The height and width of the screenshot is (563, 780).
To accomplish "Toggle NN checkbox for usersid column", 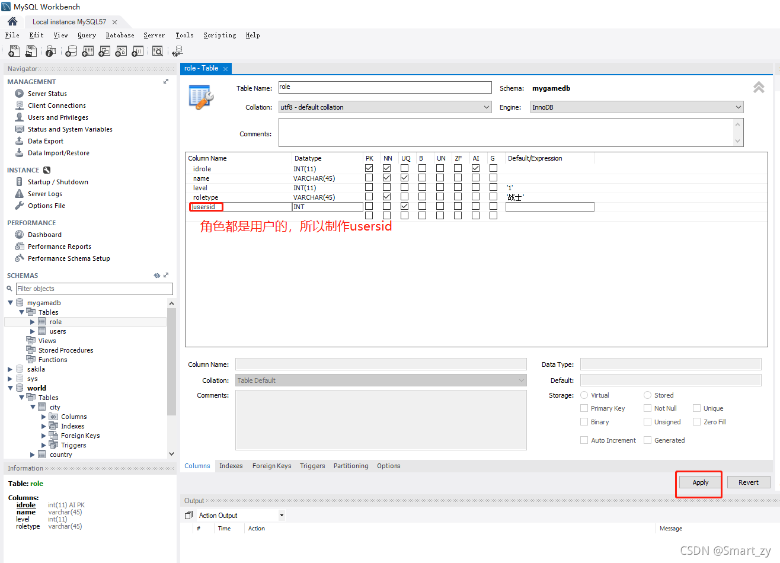I will point(386,206).
